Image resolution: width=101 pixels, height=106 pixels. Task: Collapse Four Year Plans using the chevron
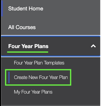pos(93,46)
